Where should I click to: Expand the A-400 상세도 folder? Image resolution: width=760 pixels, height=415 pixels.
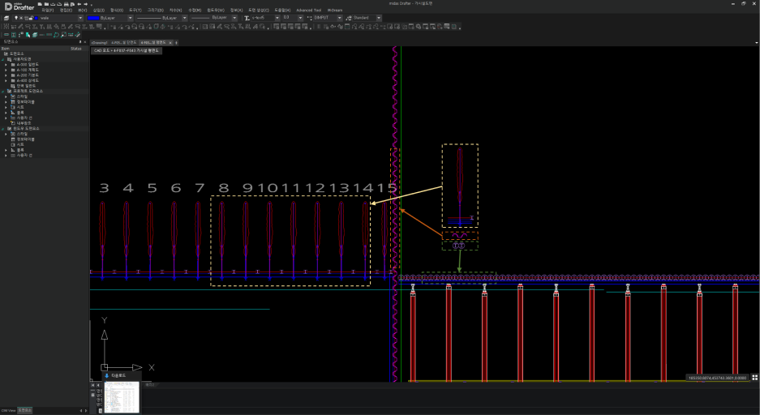click(6, 80)
